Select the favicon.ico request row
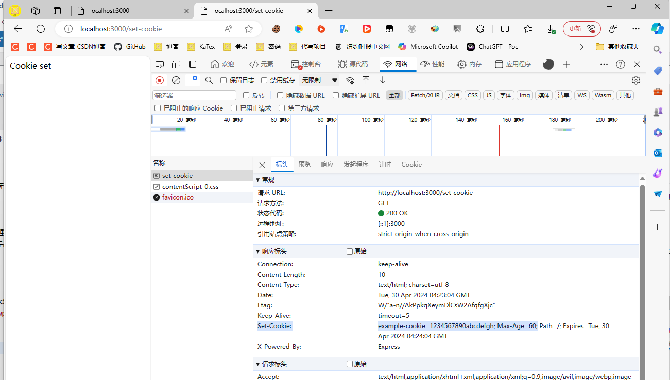This screenshot has height=380, width=670. pos(202,197)
